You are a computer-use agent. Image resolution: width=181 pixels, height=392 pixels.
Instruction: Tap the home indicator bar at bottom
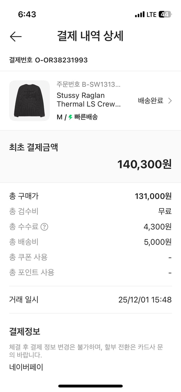click(x=90, y=386)
